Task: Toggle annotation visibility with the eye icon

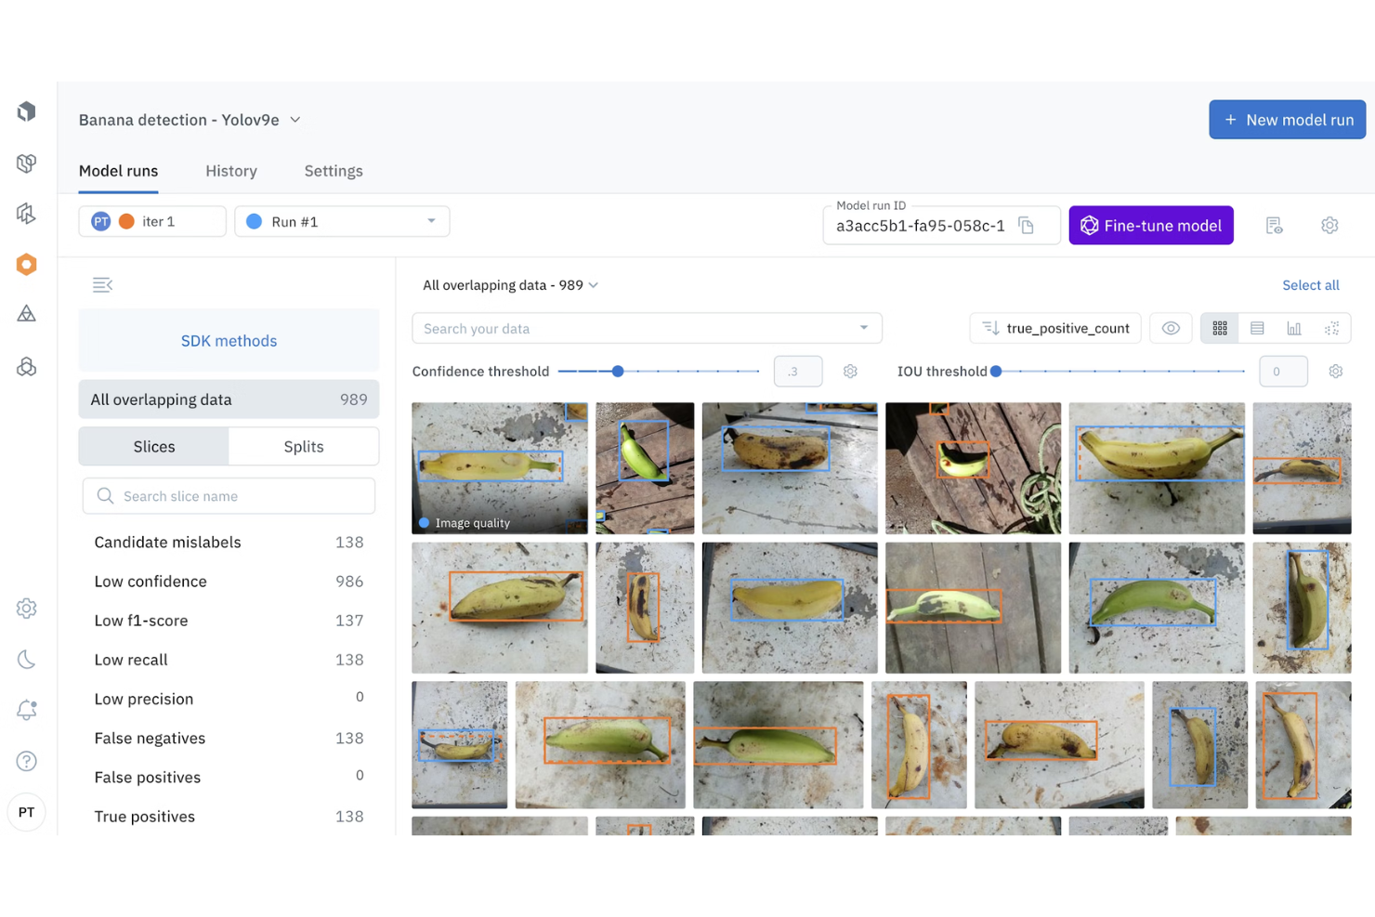Action: [1171, 328]
